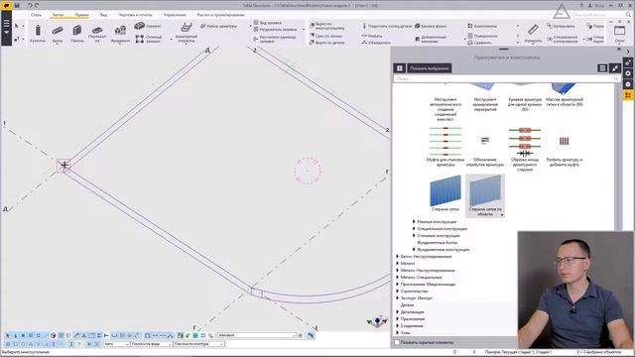
Task: Switch to the Чертежи и отчеты tab
Action: (x=135, y=15)
